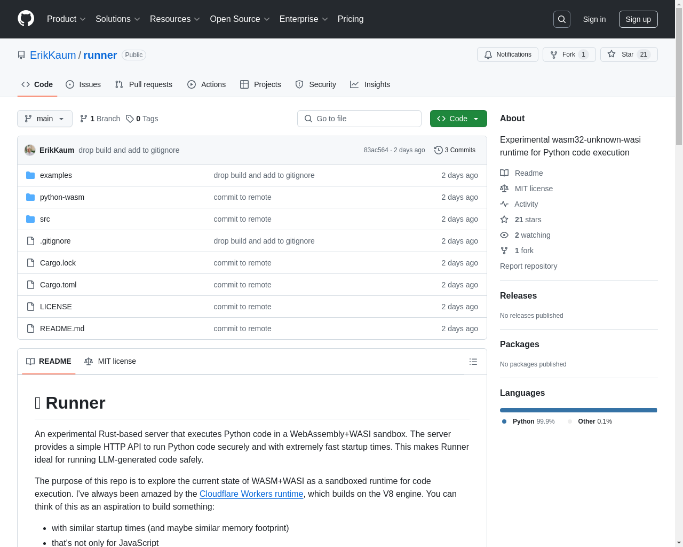Select the MIT license tab in file viewer

click(x=110, y=362)
